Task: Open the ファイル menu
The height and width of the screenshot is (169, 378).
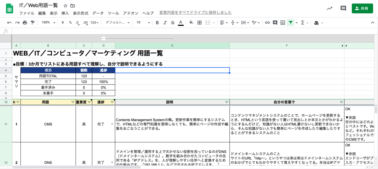Action: point(27,13)
